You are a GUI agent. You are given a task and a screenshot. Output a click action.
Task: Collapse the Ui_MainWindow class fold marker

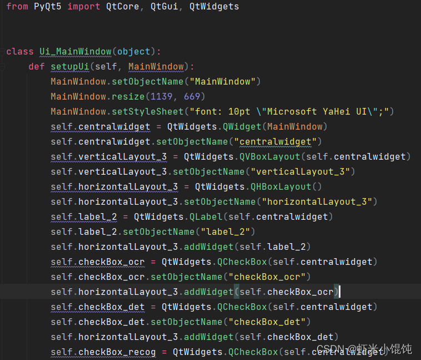(2, 52)
